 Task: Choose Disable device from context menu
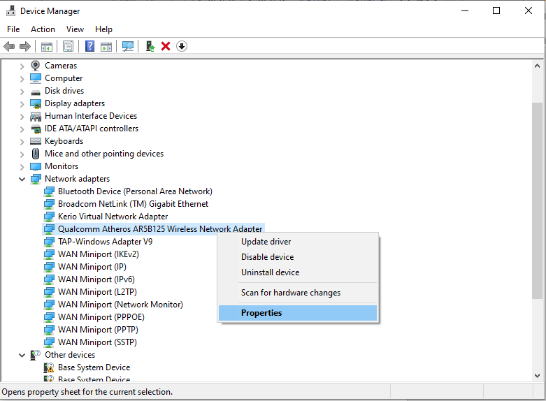pyautogui.click(x=298, y=257)
